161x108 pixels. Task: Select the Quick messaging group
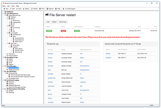tap(10, 63)
